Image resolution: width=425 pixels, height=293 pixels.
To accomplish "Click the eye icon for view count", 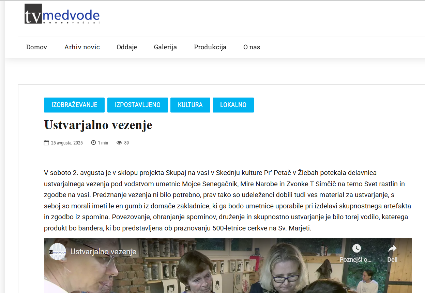I will pos(119,143).
